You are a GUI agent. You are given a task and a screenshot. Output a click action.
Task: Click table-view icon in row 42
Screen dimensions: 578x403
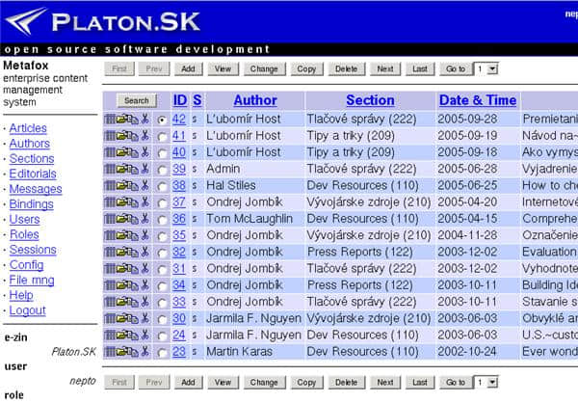coord(110,119)
